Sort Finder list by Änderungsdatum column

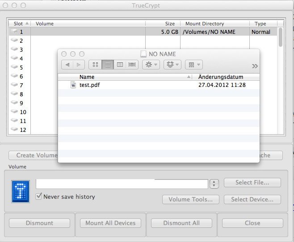pos(226,77)
